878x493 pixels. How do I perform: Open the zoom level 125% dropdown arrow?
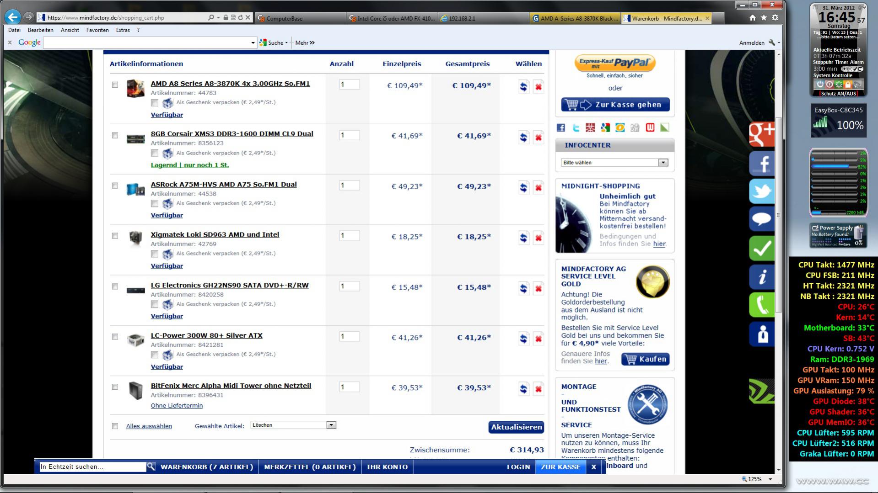770,479
